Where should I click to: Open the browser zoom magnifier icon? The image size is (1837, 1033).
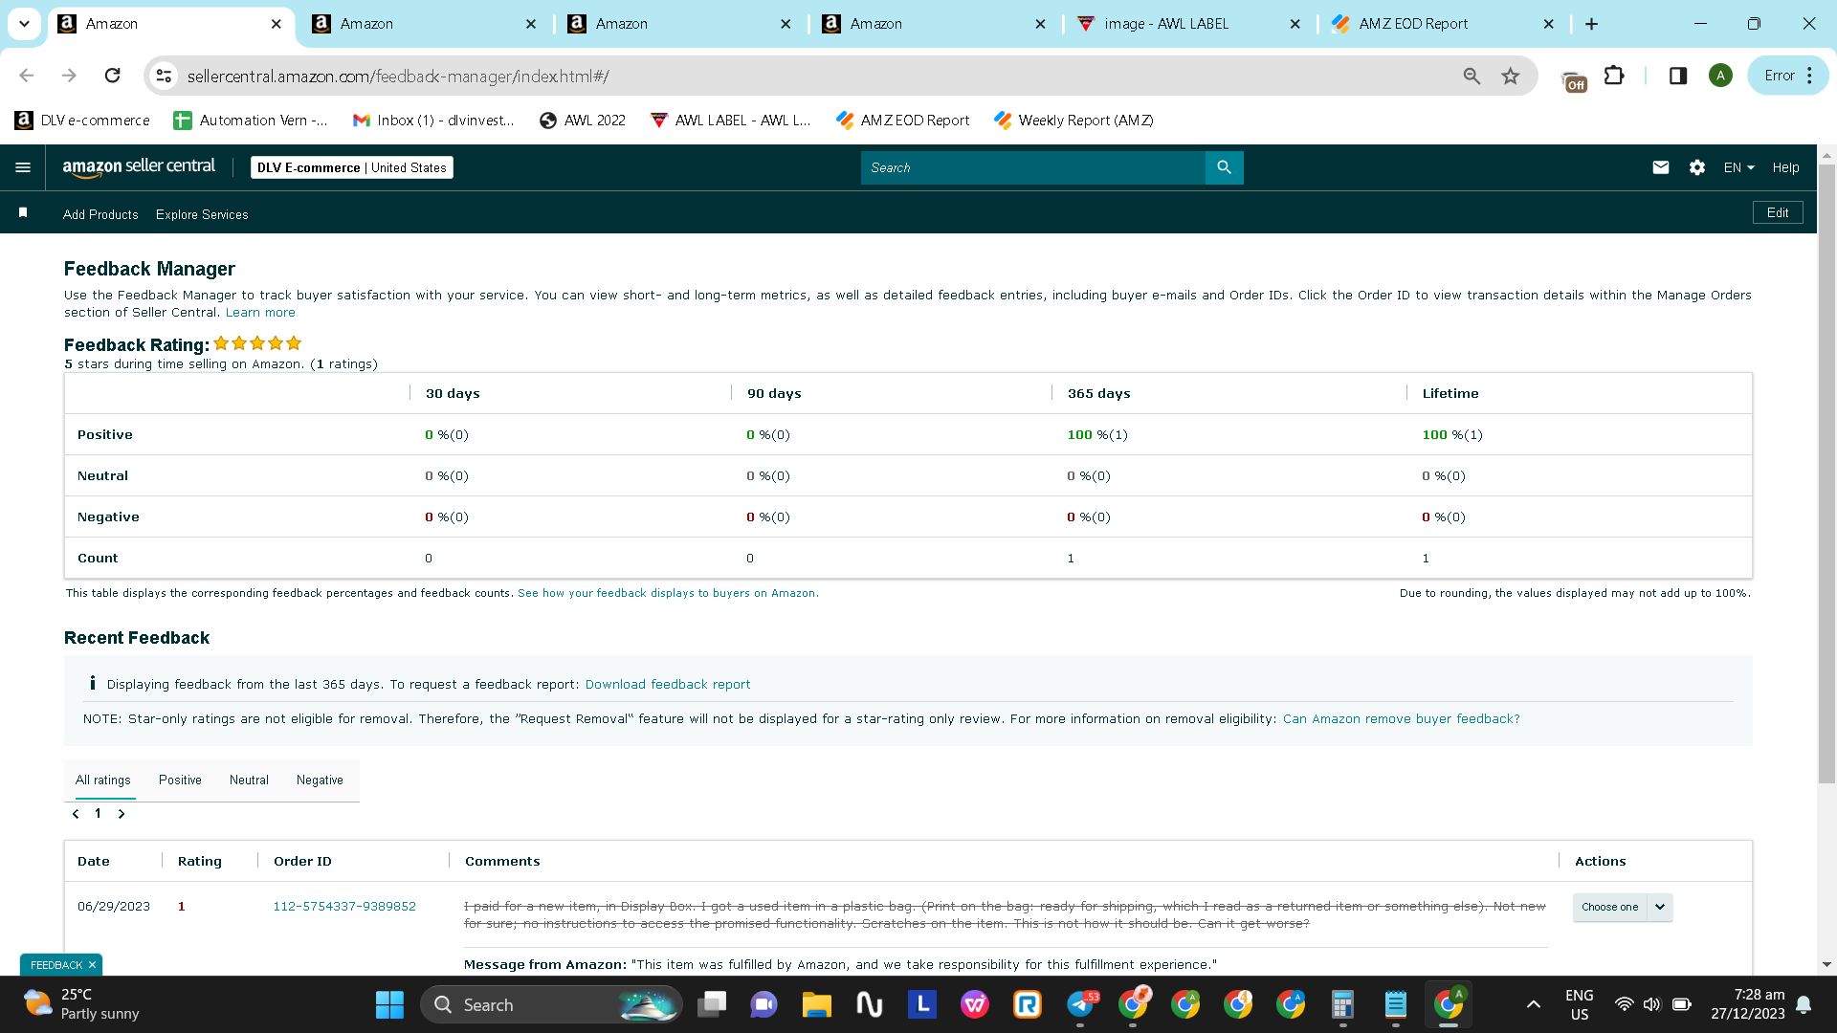(x=1472, y=76)
